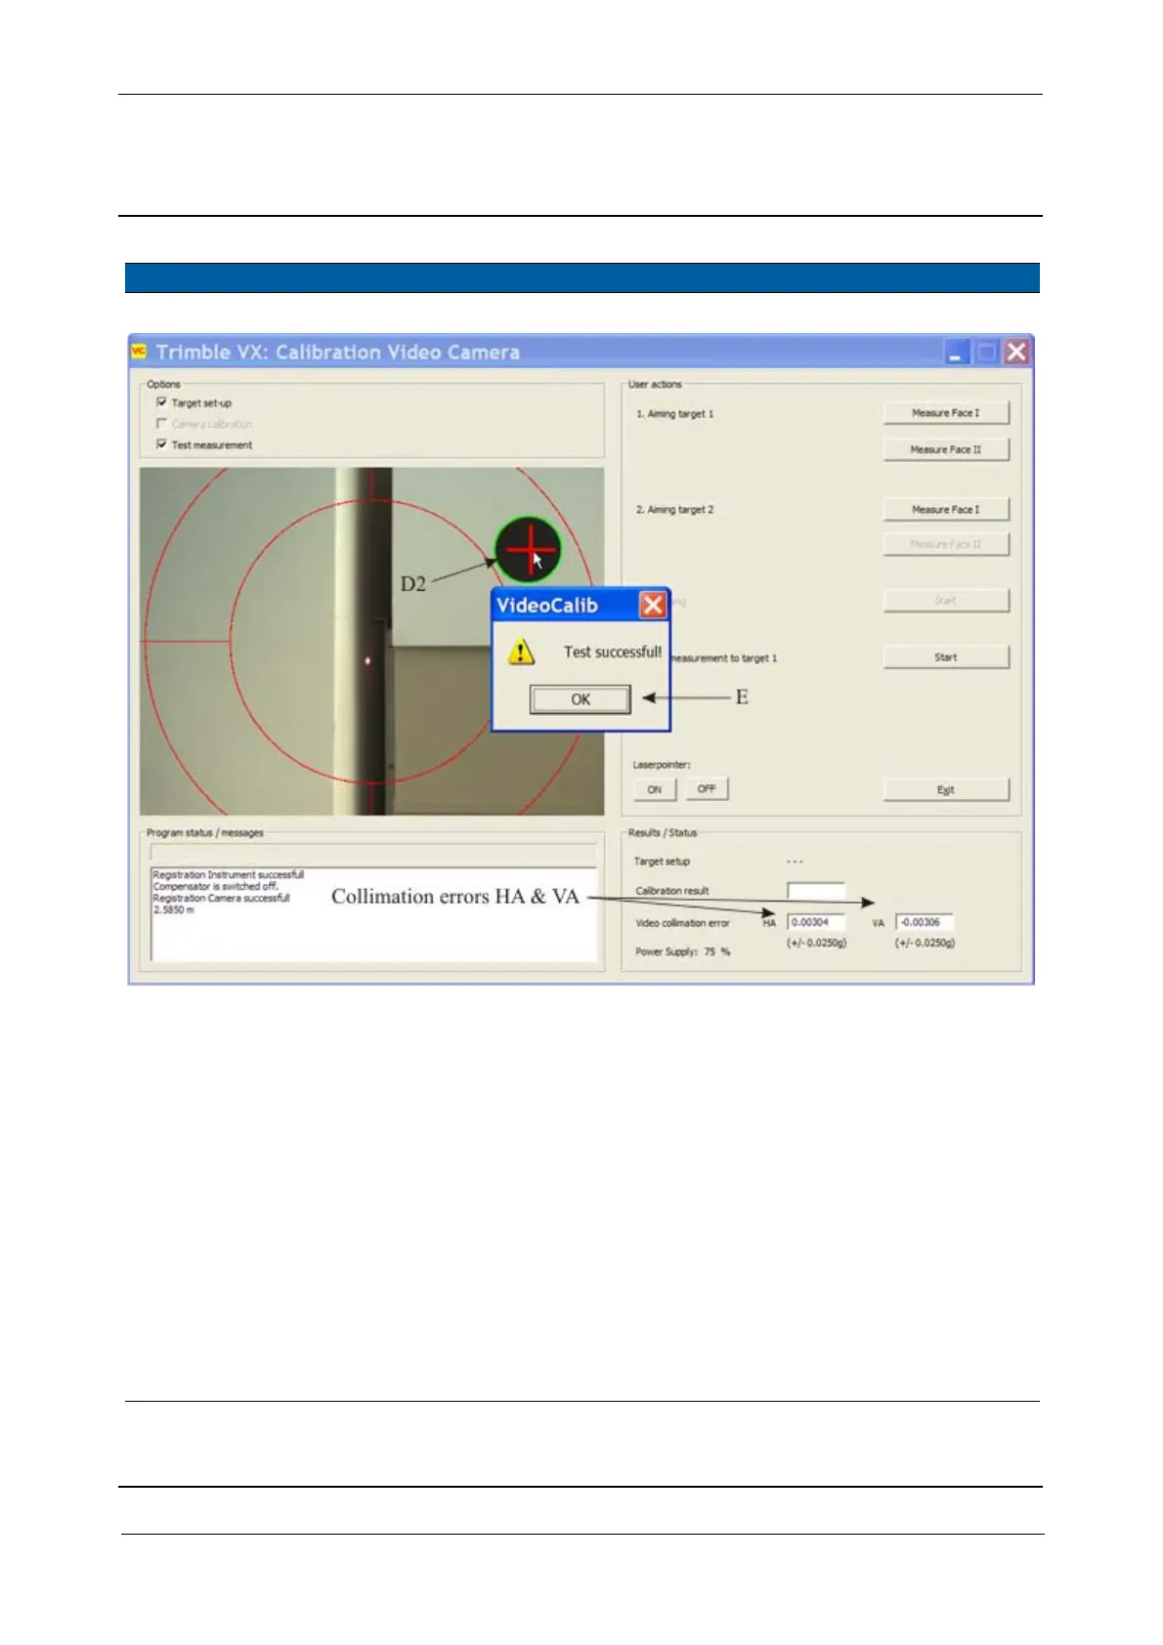Viewport: 1163px width, 1645px height.
Task: Toggle the Target set-up checkbox
Action: point(162,402)
